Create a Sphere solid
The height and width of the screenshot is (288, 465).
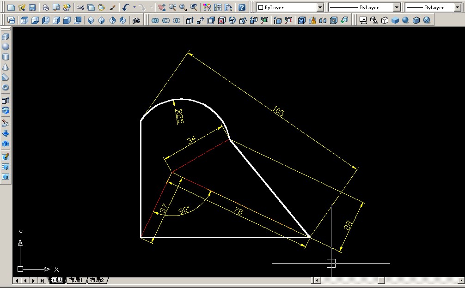click(x=6, y=47)
